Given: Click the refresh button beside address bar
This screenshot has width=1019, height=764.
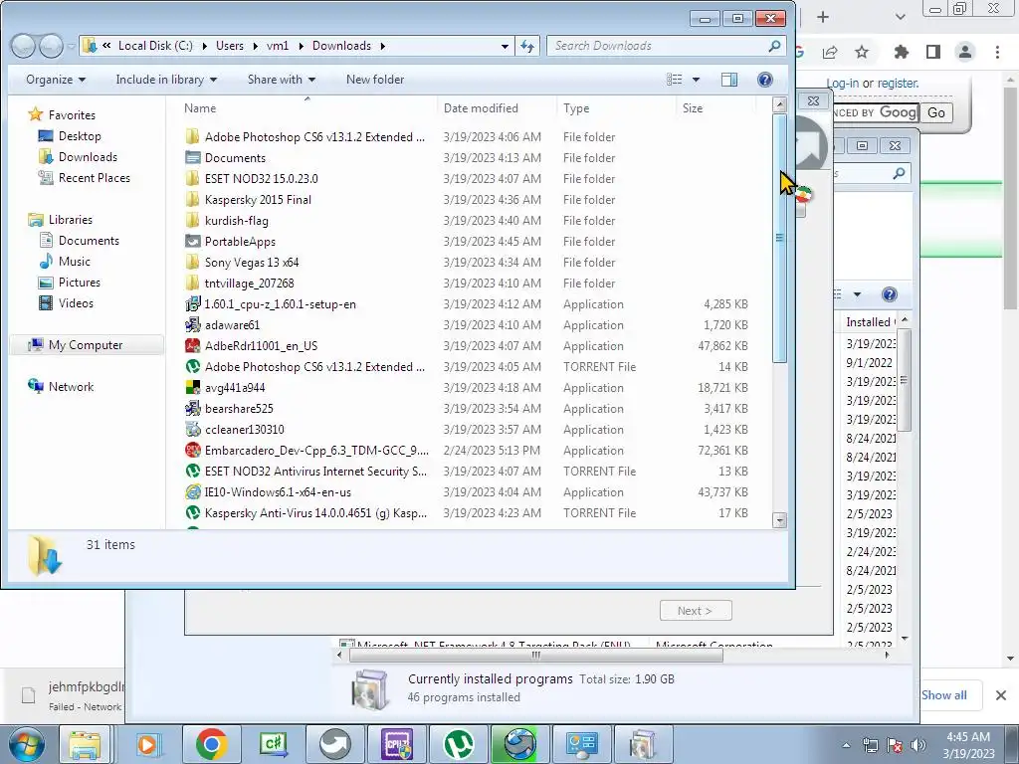Looking at the screenshot, I should (527, 46).
